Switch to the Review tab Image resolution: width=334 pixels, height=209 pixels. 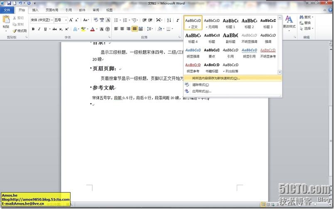pyautogui.click(x=96, y=10)
